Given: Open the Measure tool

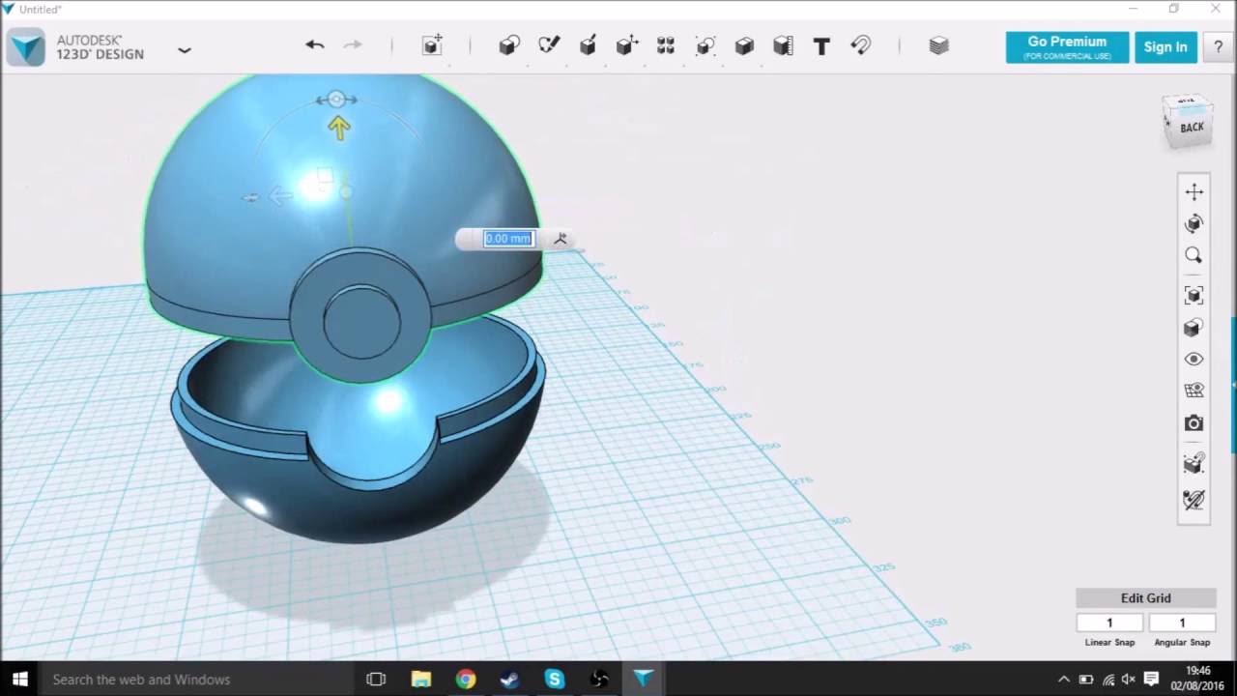Looking at the screenshot, I should (x=783, y=45).
